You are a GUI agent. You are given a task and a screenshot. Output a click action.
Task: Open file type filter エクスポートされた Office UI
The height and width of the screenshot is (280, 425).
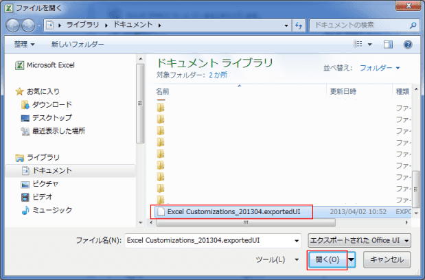coord(359,240)
